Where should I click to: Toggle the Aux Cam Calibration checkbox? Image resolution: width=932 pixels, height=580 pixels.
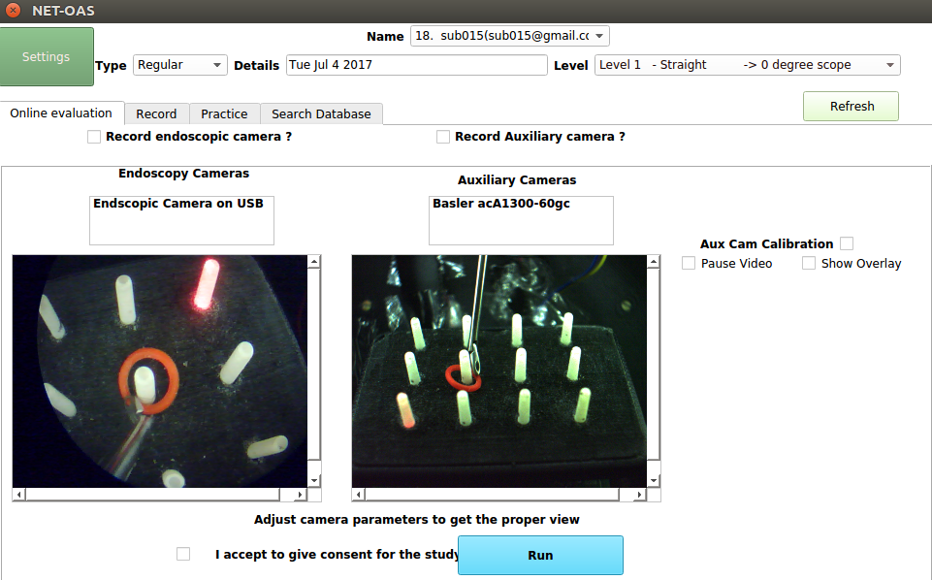[847, 243]
